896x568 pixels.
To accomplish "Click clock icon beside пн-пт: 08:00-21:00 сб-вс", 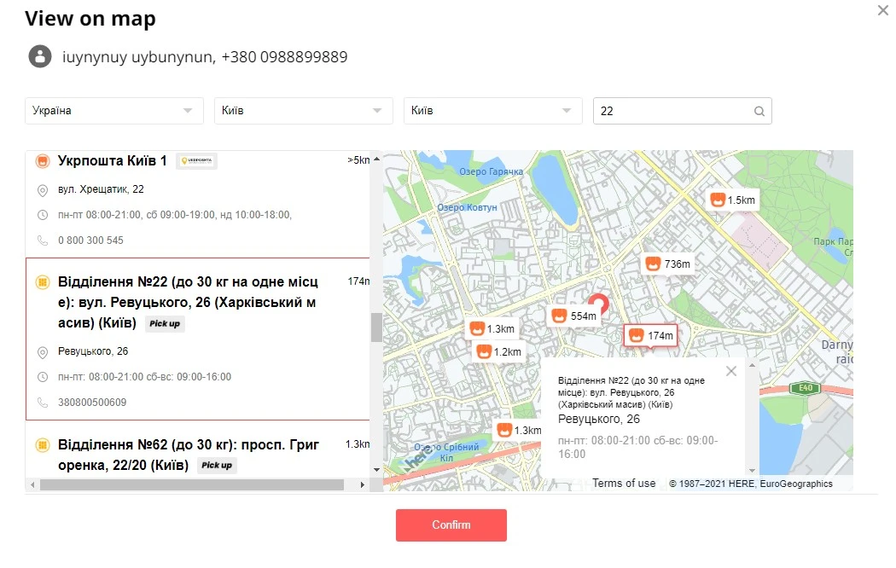I will [x=43, y=377].
